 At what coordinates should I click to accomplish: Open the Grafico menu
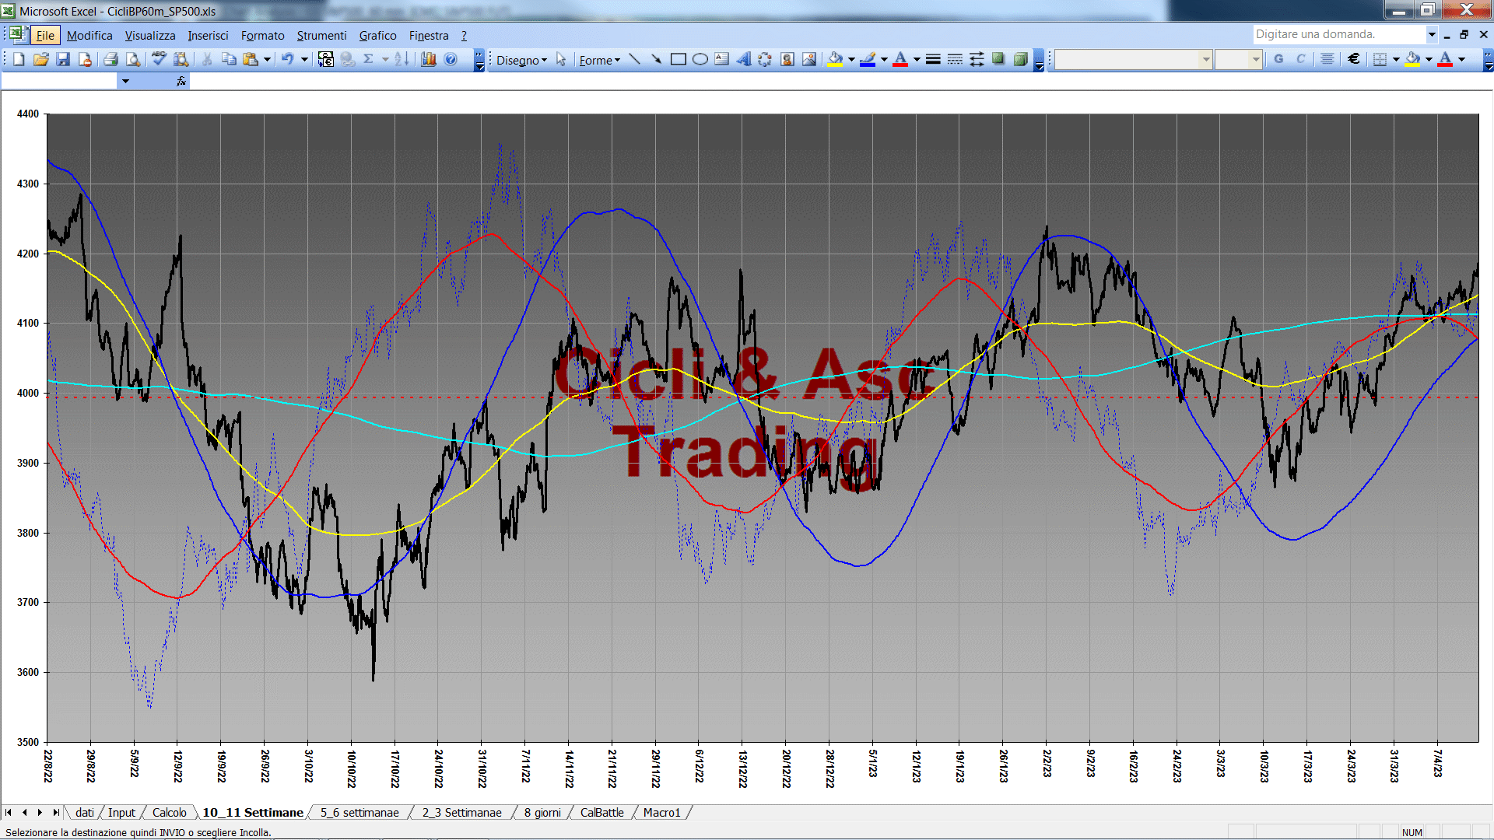(x=377, y=35)
